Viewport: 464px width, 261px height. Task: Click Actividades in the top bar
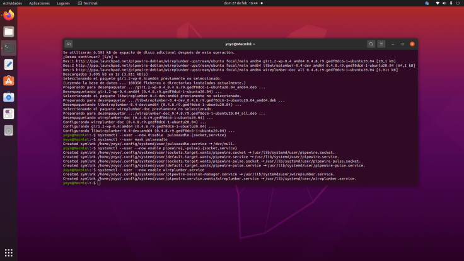pos(12,3)
